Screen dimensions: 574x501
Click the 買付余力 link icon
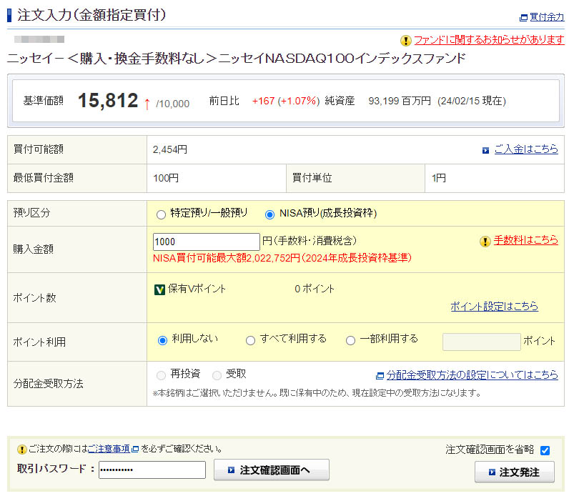[523, 17]
